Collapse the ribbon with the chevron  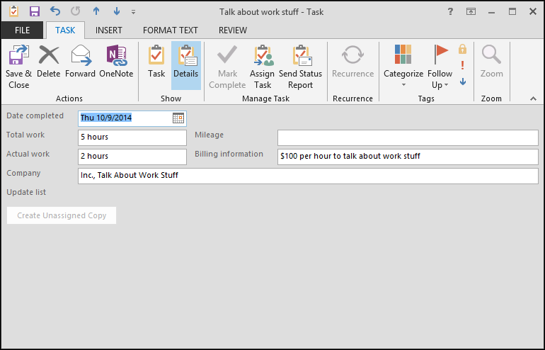(x=533, y=98)
